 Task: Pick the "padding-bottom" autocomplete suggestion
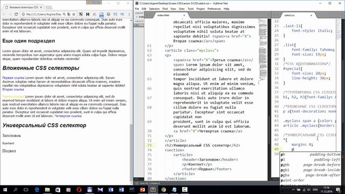coord(310,155)
